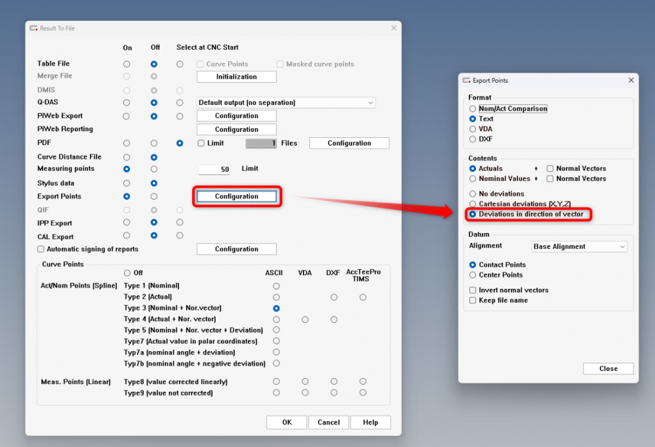Open PiWeb Export Configuration
655x447 pixels.
pos(237,116)
